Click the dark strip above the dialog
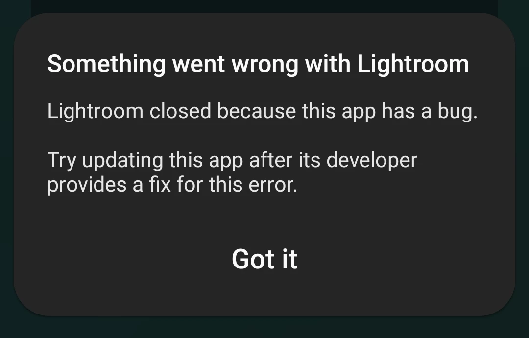 [264, 6]
